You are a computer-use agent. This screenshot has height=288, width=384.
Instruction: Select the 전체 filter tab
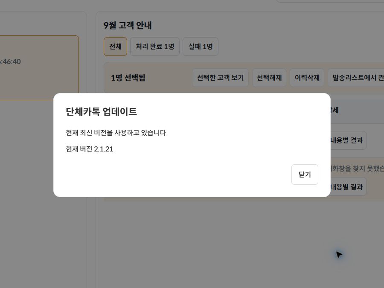click(115, 47)
